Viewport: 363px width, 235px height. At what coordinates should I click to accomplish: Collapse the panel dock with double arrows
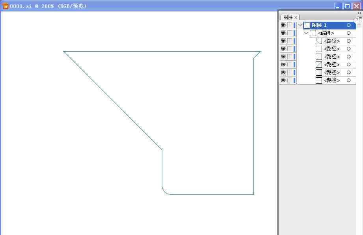(359, 13)
